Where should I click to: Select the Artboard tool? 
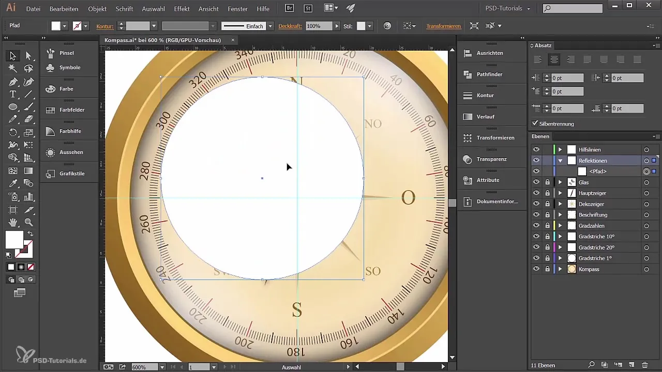tap(13, 209)
